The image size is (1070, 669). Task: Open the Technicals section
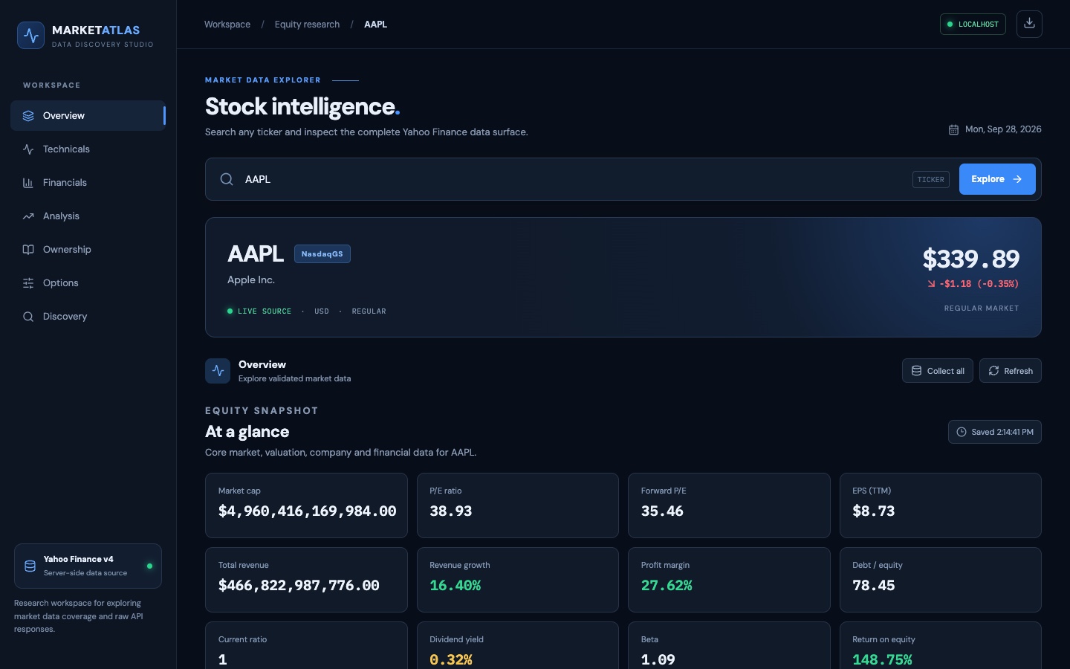coord(88,149)
